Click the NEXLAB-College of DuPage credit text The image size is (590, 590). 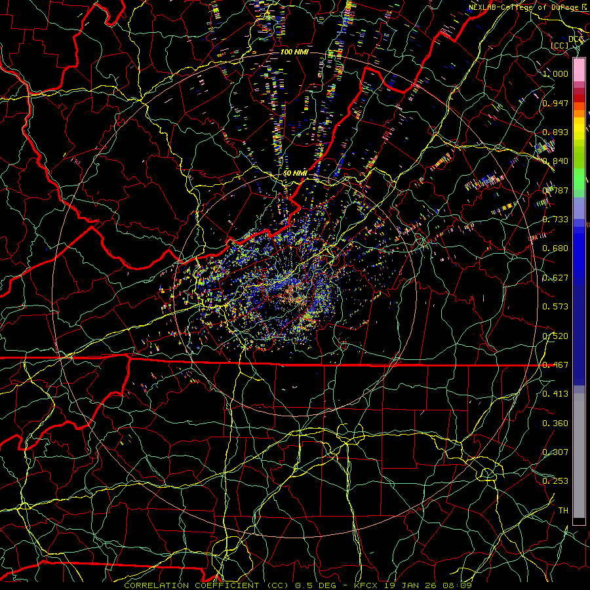[x=523, y=7]
